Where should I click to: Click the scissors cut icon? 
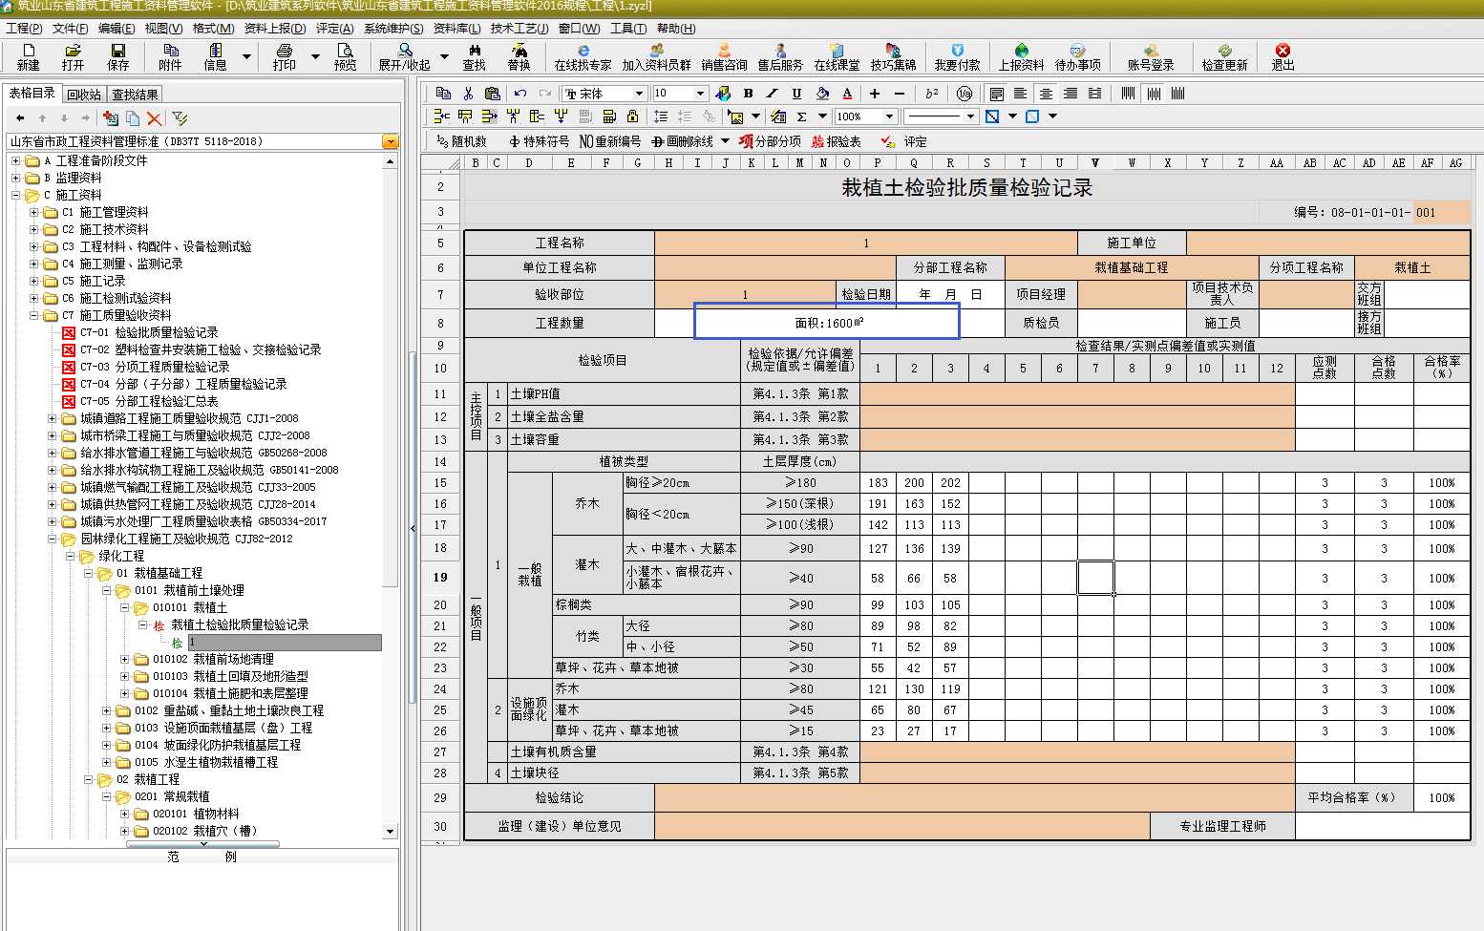pyautogui.click(x=468, y=93)
